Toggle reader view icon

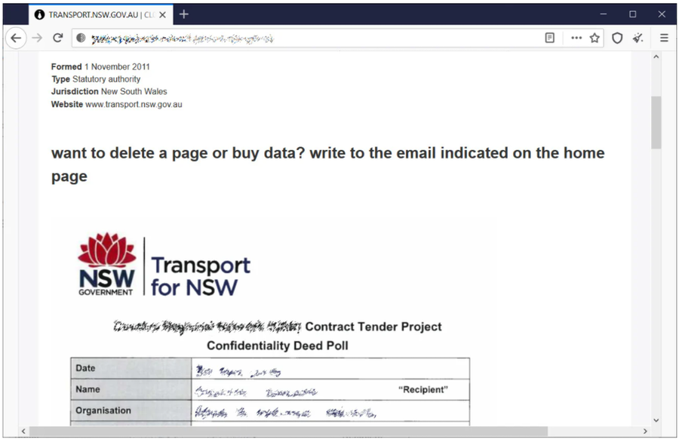[x=549, y=38]
